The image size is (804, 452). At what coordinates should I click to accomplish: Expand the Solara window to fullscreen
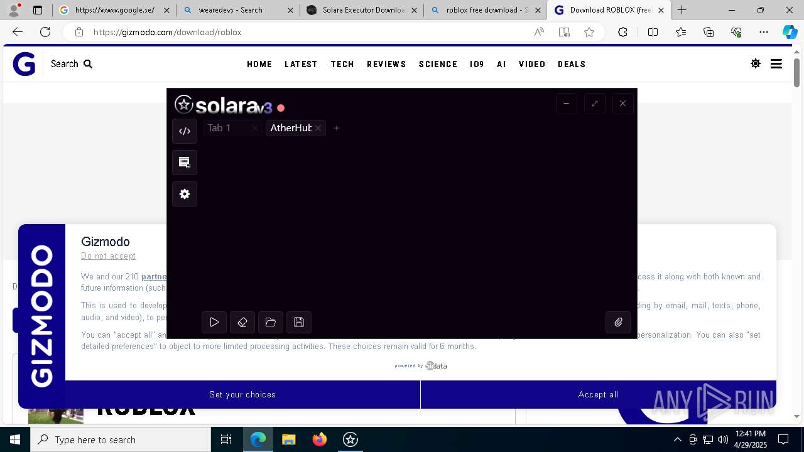595,104
